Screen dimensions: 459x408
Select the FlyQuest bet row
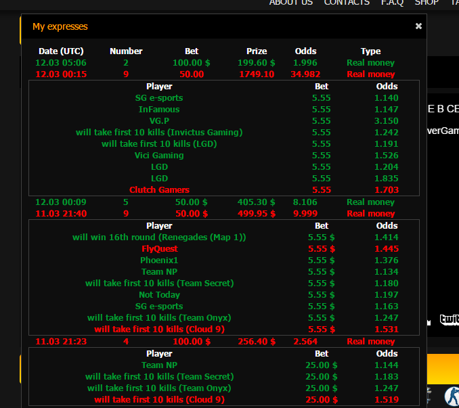tap(223, 248)
